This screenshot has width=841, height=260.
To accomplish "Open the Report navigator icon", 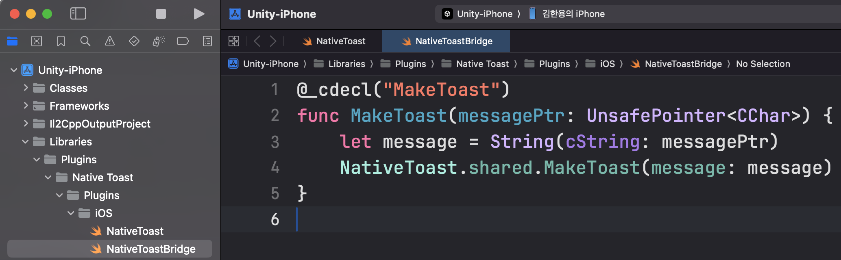I will pos(207,41).
